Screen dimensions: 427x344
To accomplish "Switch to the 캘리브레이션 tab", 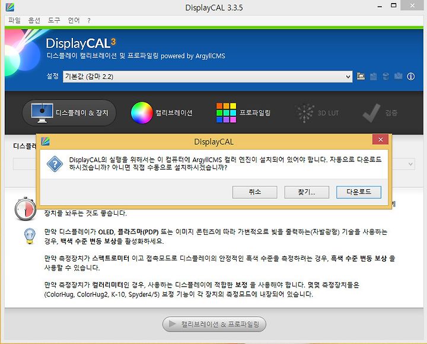I will (162, 113).
